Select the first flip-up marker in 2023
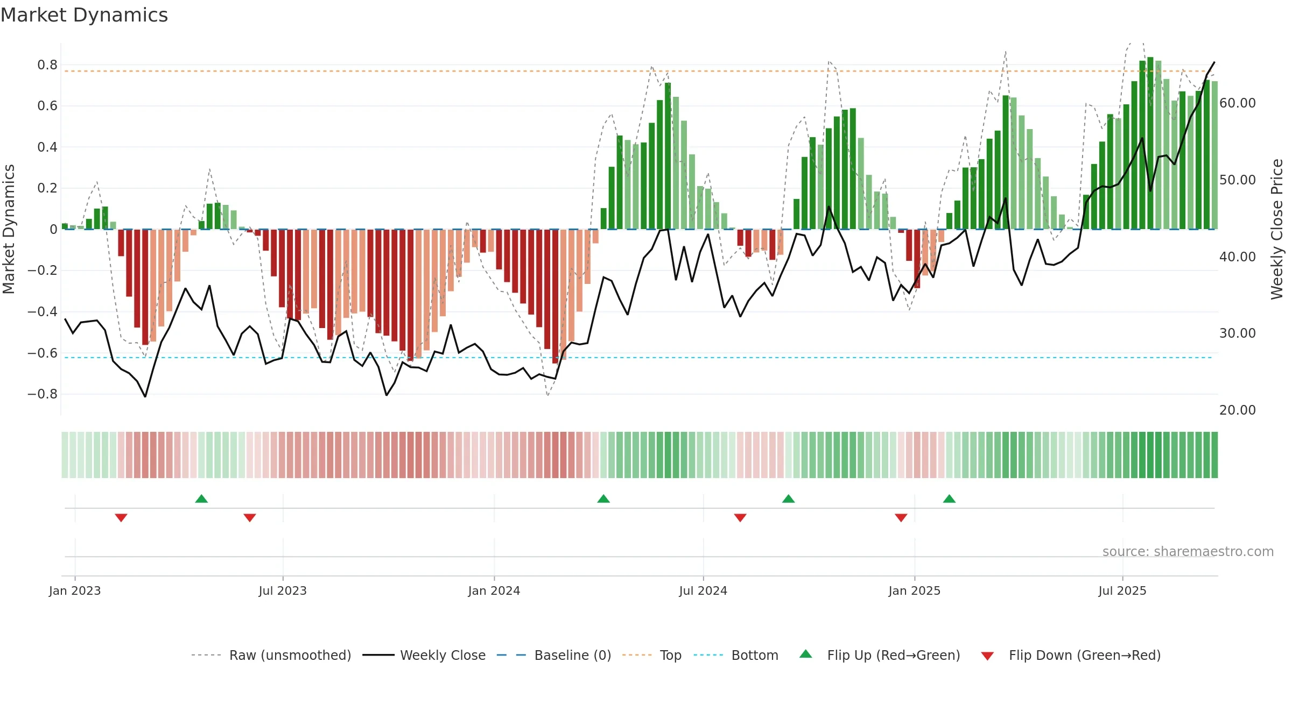 tap(201, 499)
